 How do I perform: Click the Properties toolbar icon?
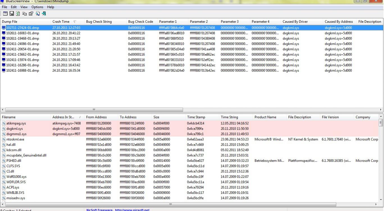31,14
